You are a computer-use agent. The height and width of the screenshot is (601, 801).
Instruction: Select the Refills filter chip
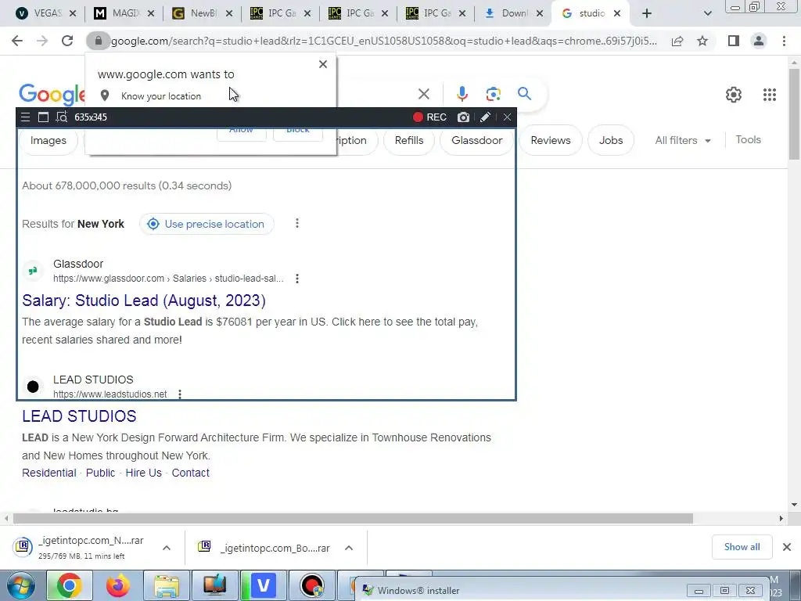coord(409,141)
